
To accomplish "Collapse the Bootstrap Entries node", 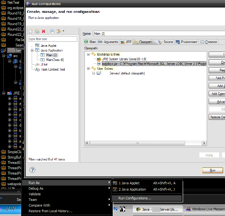I will (88, 54).
